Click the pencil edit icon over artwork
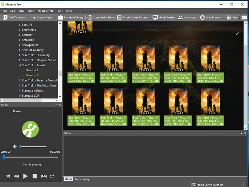The width and height of the screenshot is (249, 187). (x=237, y=34)
